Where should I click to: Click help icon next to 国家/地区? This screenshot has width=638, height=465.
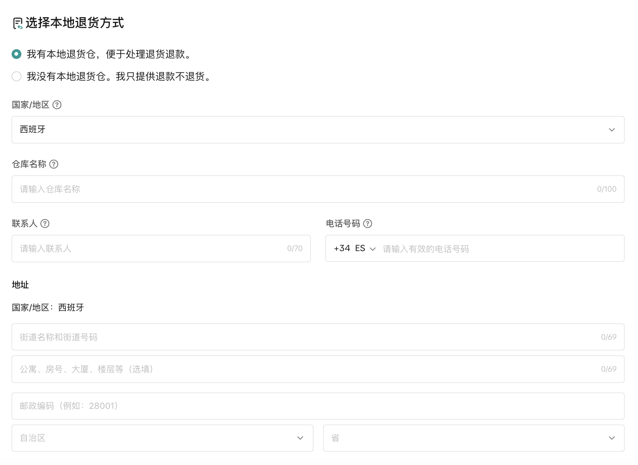(x=57, y=105)
